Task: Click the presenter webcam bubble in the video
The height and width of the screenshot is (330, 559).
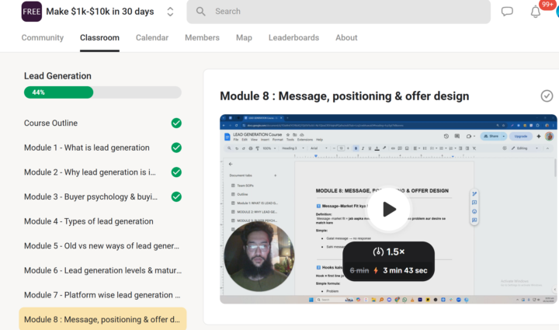Action: tap(259, 256)
